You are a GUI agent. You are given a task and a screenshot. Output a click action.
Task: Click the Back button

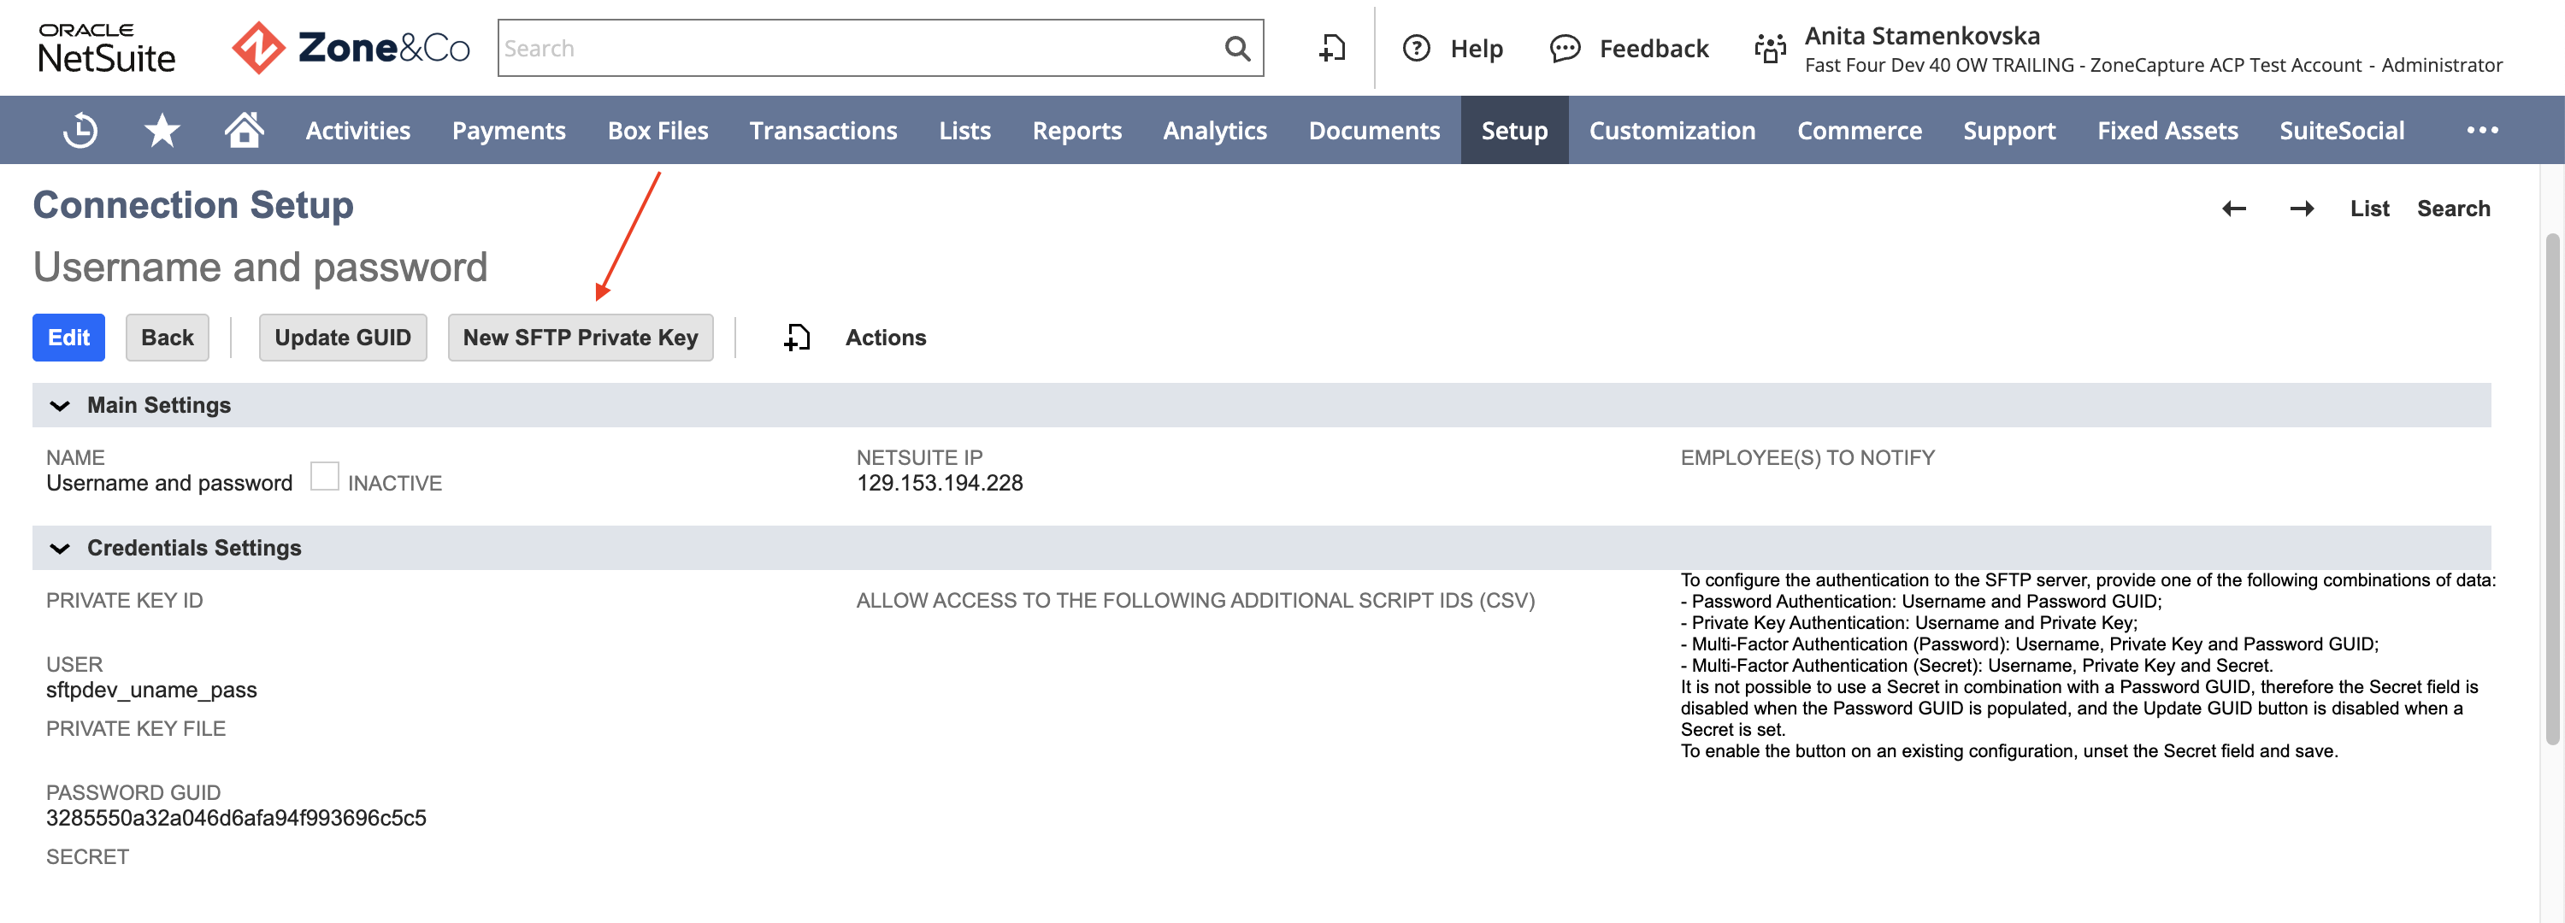pos(168,338)
